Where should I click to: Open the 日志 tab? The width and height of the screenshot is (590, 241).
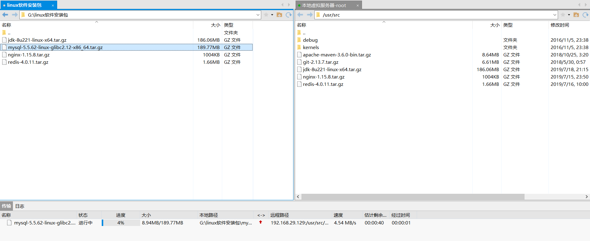coord(20,206)
